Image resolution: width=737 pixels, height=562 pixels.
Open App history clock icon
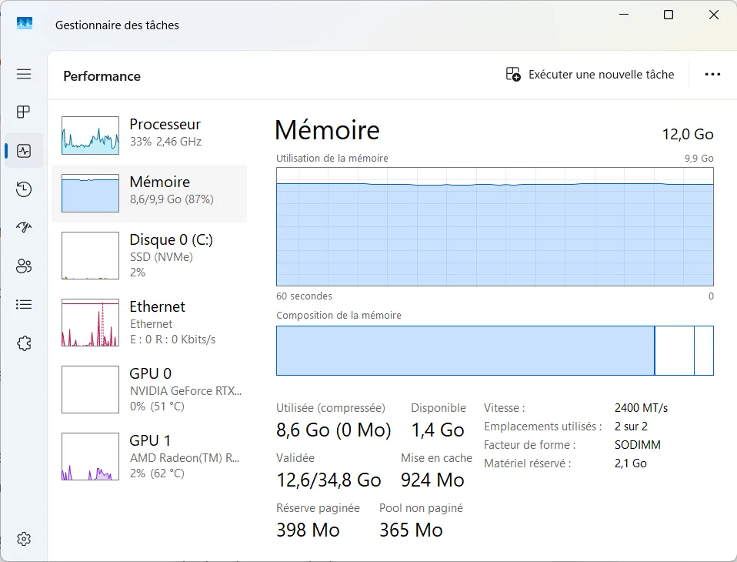(24, 189)
